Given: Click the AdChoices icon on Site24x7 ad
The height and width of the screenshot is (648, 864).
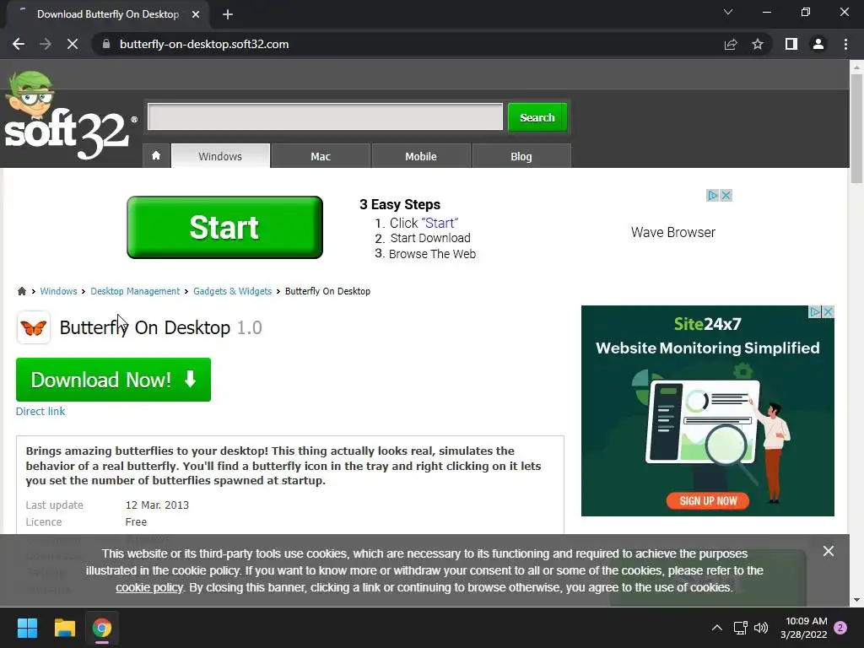Looking at the screenshot, I should coord(815,312).
